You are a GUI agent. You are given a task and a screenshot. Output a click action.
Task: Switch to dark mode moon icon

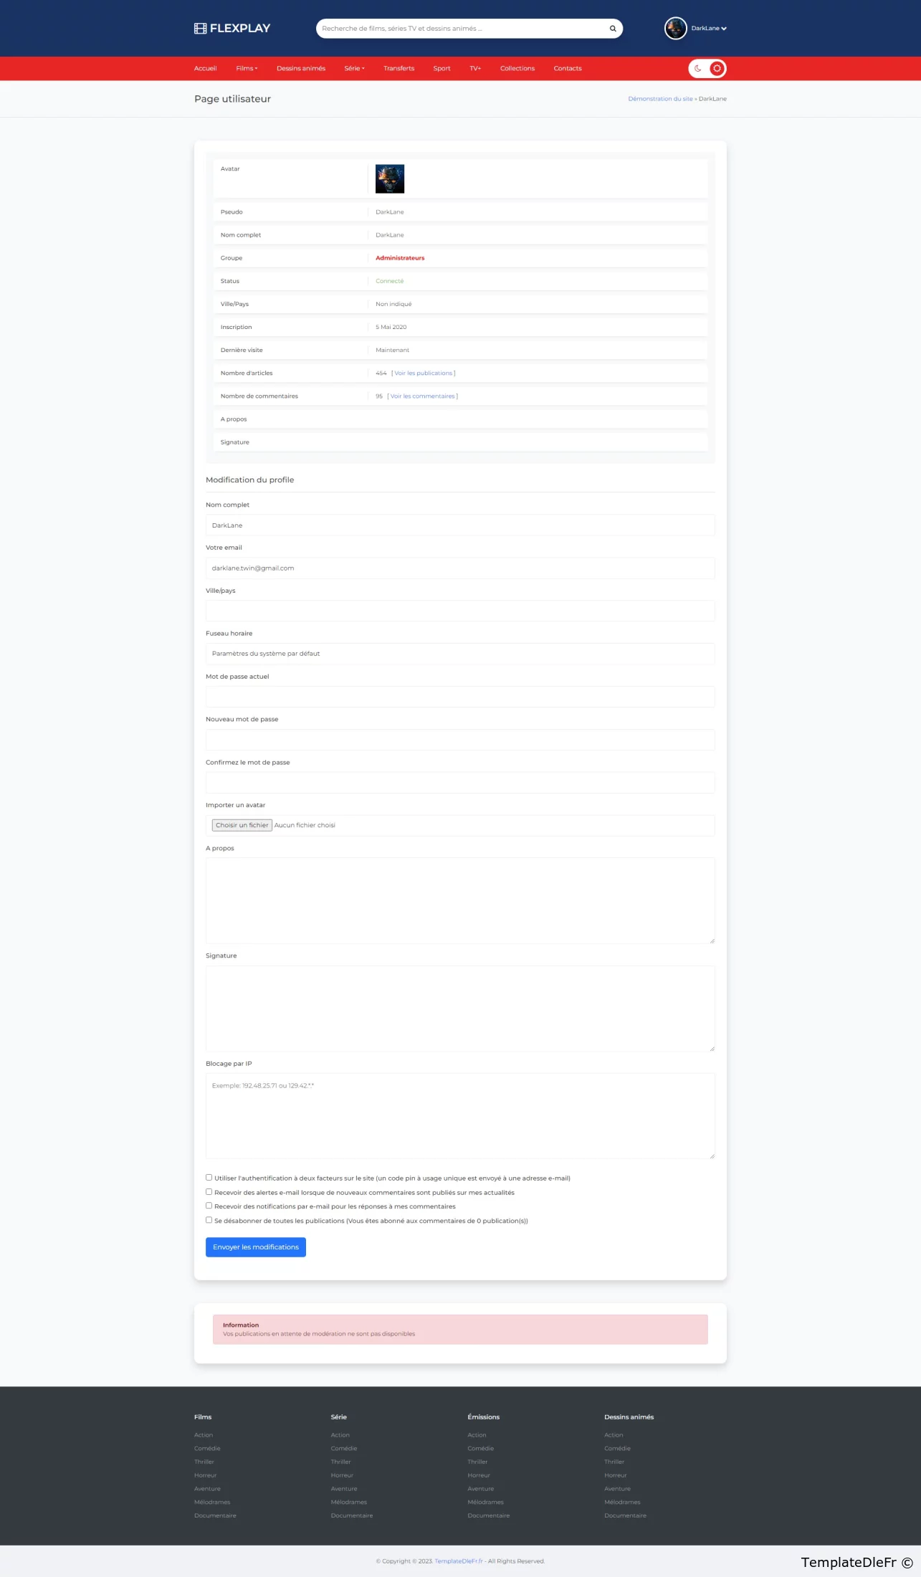pyautogui.click(x=698, y=69)
